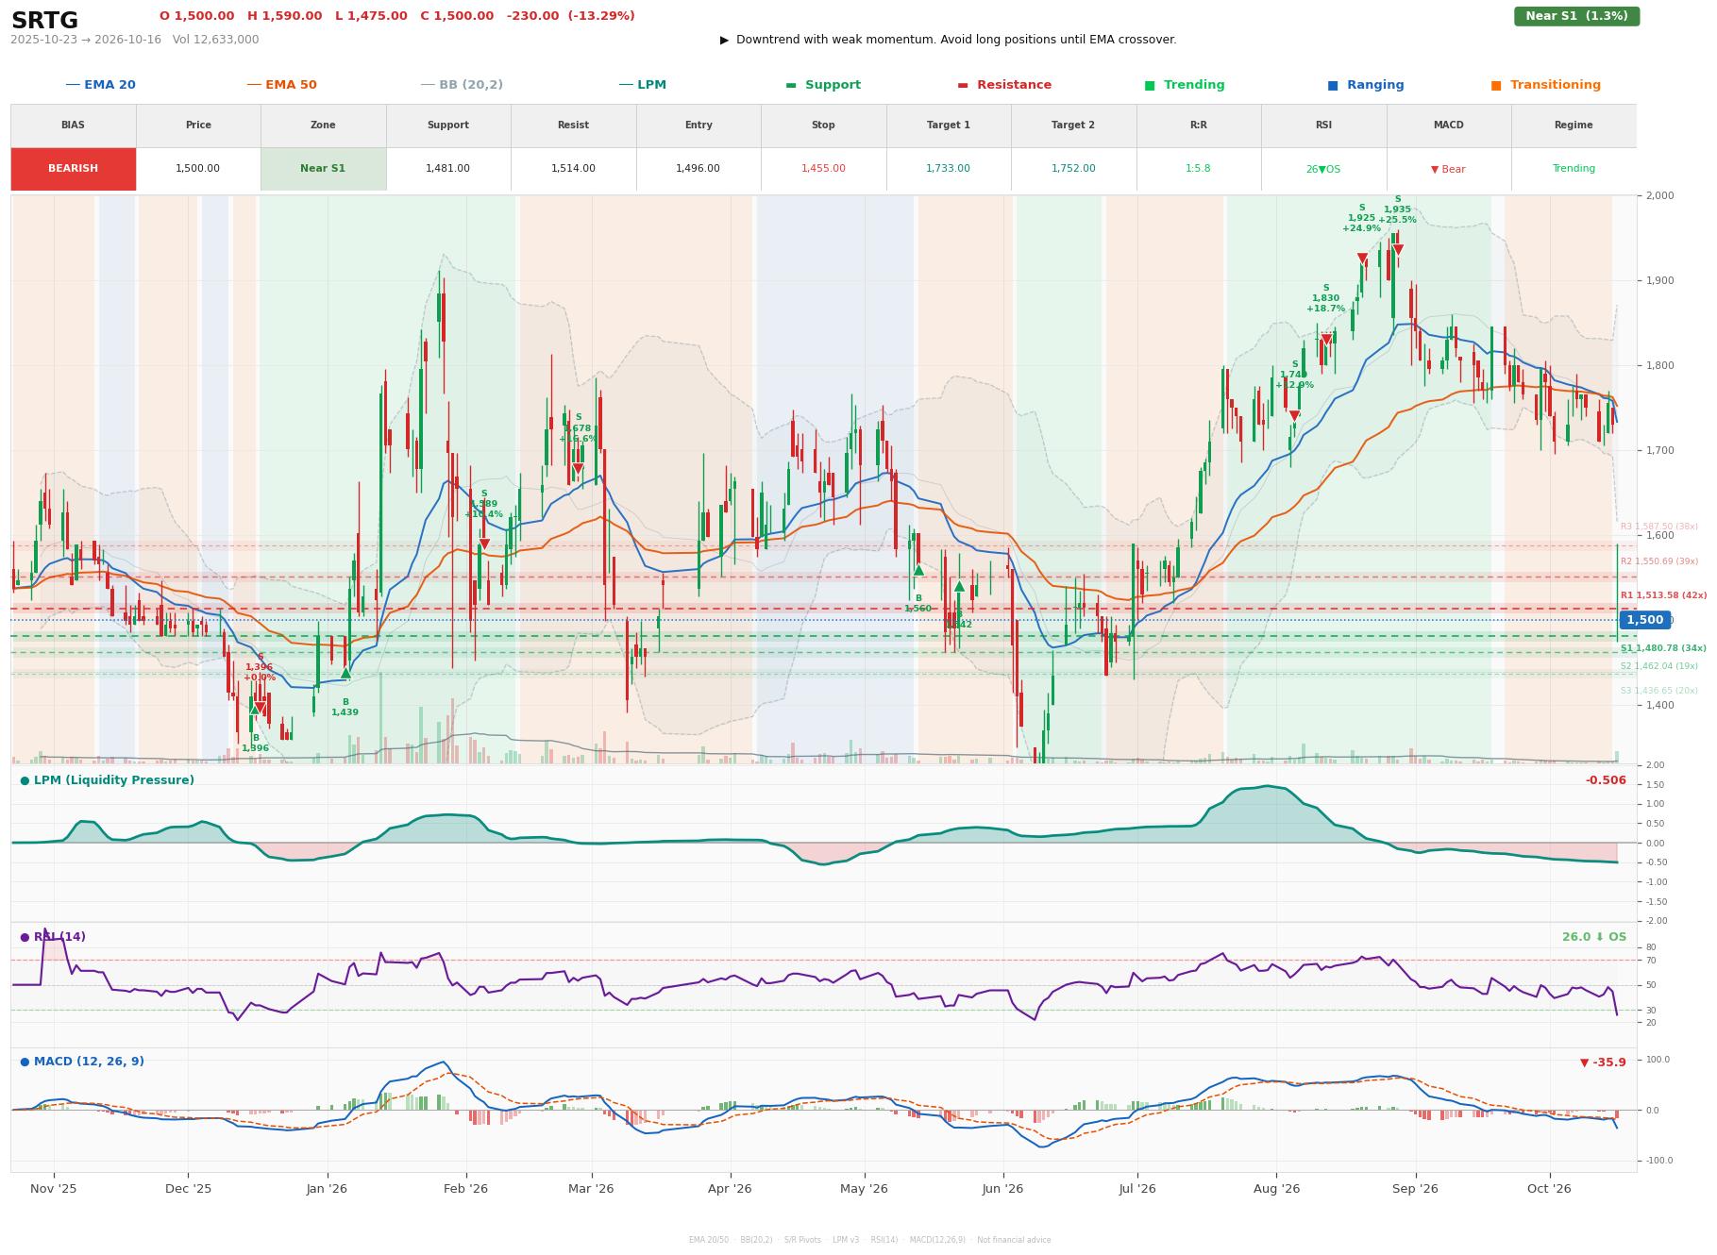The width and height of the screenshot is (1717, 1255).
Task: Click the Resist value 1,514.00
Action: click(x=573, y=169)
